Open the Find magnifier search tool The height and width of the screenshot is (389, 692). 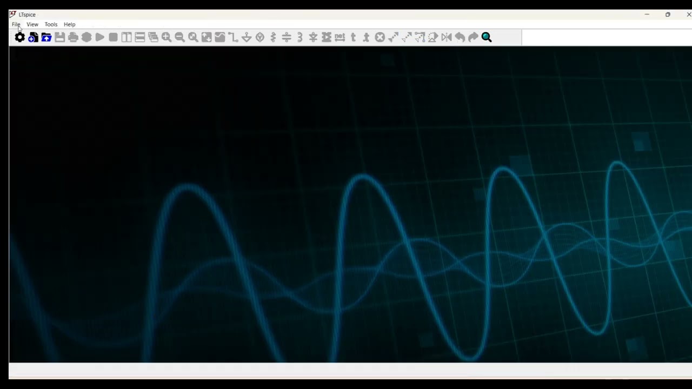pyautogui.click(x=487, y=37)
